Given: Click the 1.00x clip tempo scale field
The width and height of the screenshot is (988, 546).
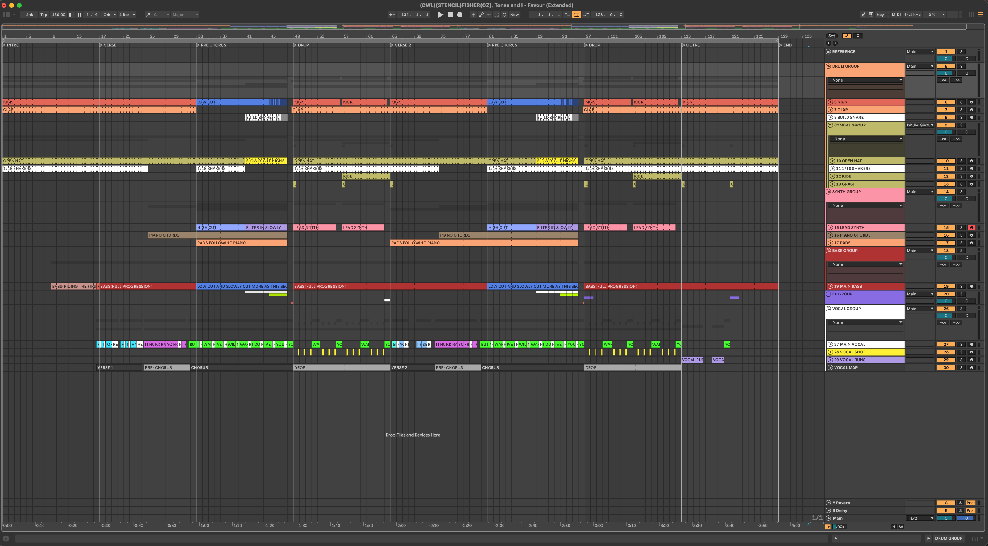Looking at the screenshot, I should [x=839, y=527].
